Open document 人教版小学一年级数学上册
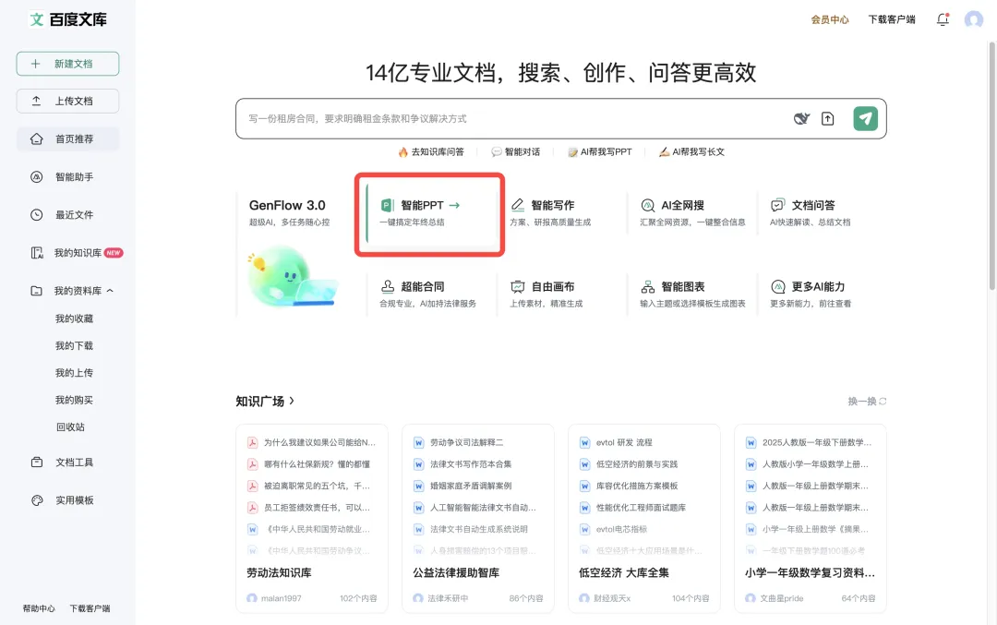The image size is (997, 625). coord(815,464)
